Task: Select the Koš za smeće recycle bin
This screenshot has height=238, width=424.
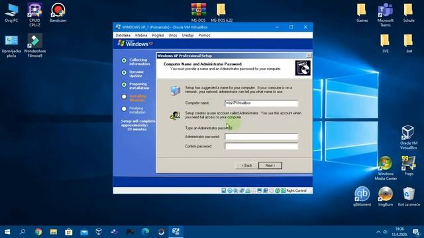Action: tap(409, 196)
